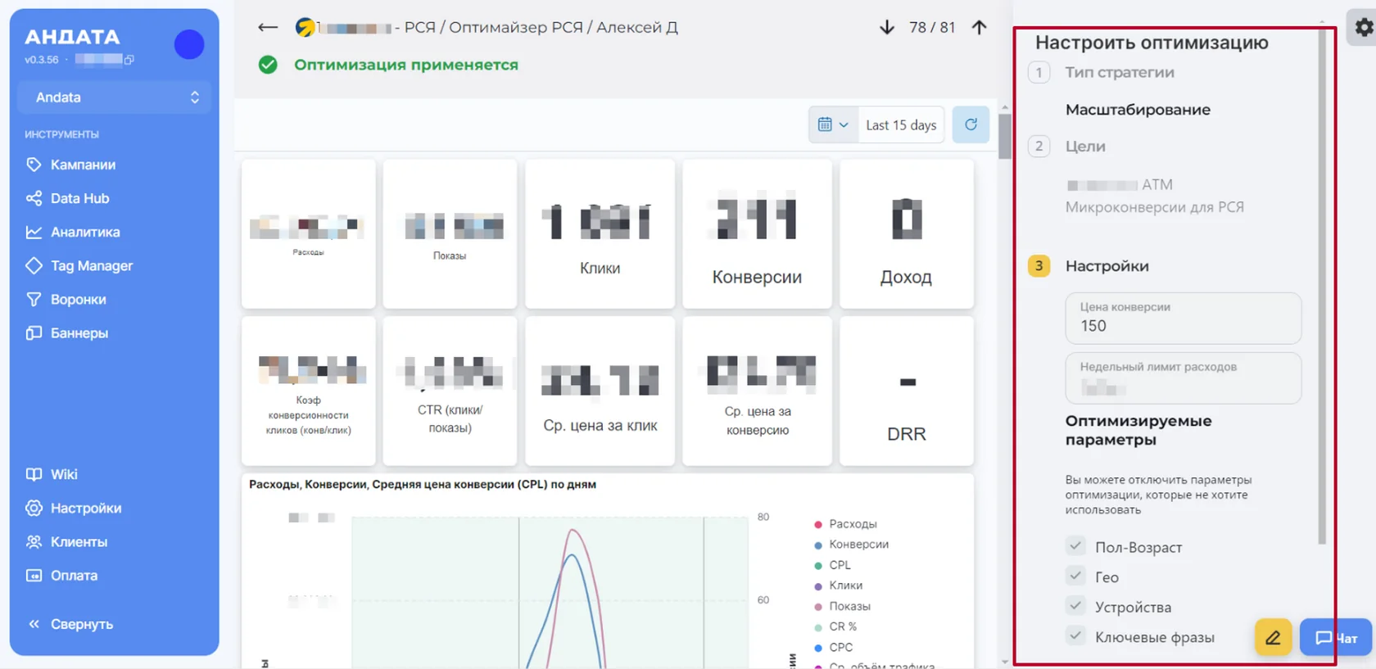1376x669 pixels.
Task: Uncheck the Ключевые фразы parameter
Action: click(1075, 636)
